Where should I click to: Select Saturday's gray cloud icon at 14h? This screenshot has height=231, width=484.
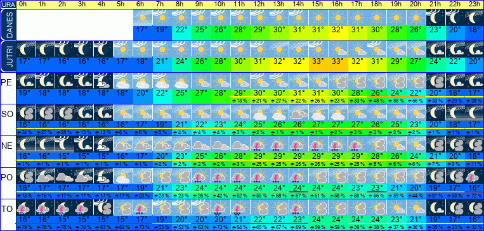point(299,113)
